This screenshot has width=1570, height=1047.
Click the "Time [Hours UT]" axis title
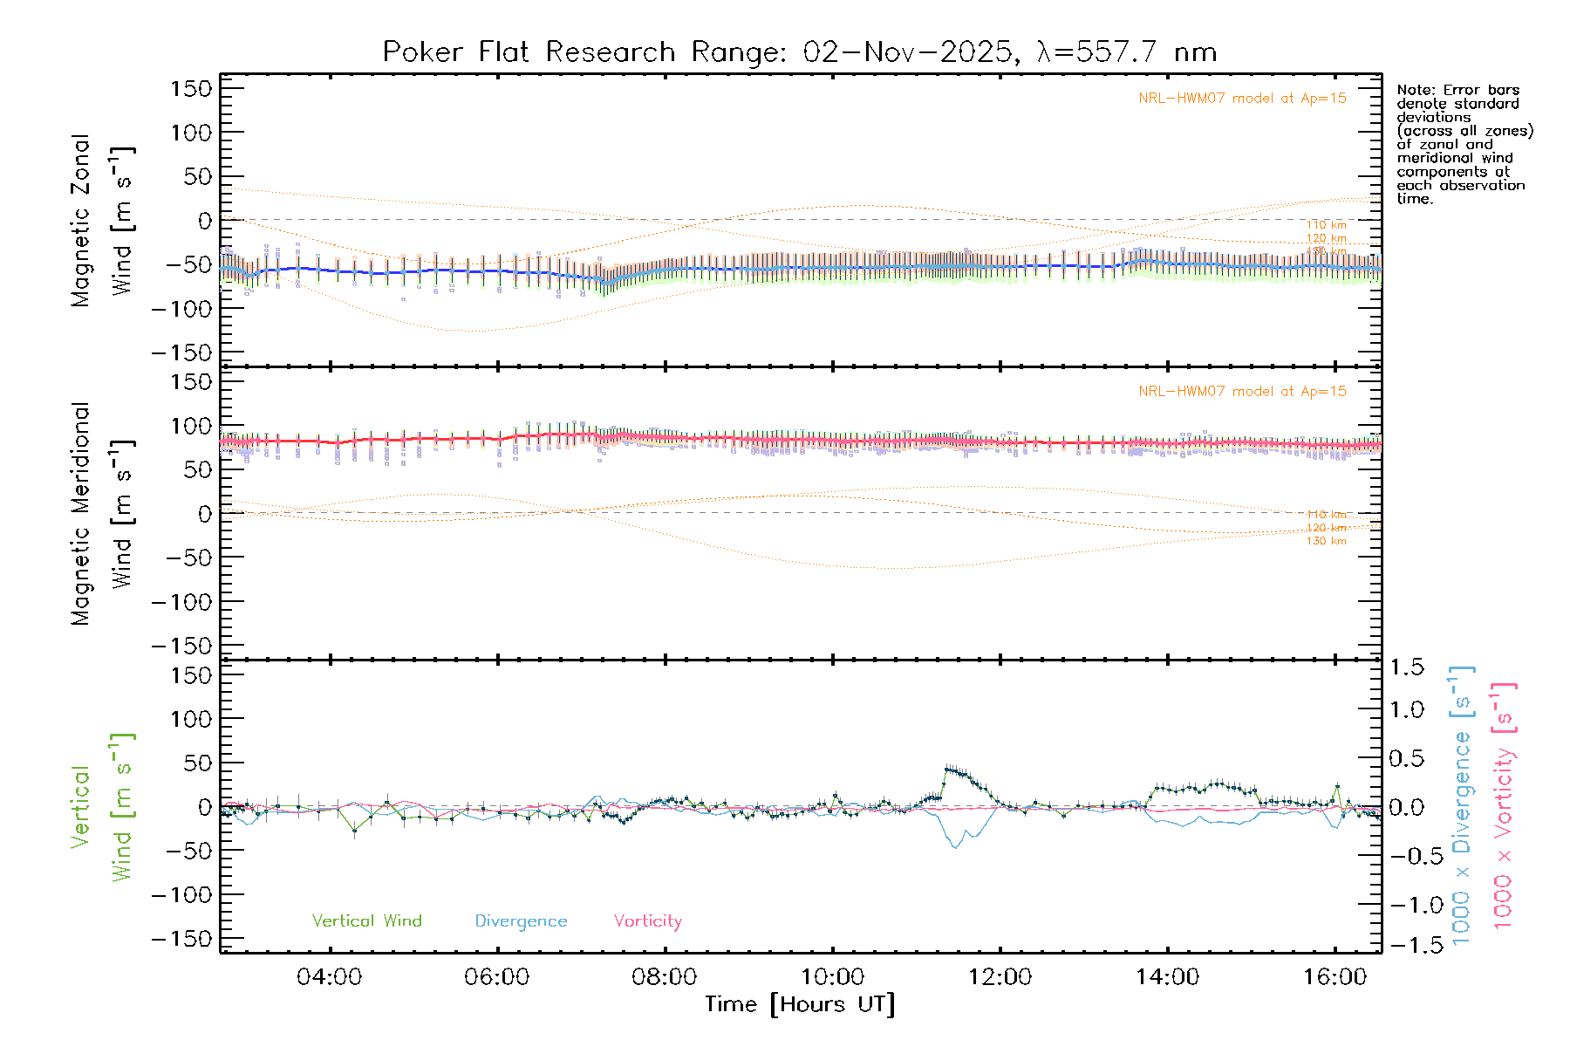click(x=800, y=1004)
